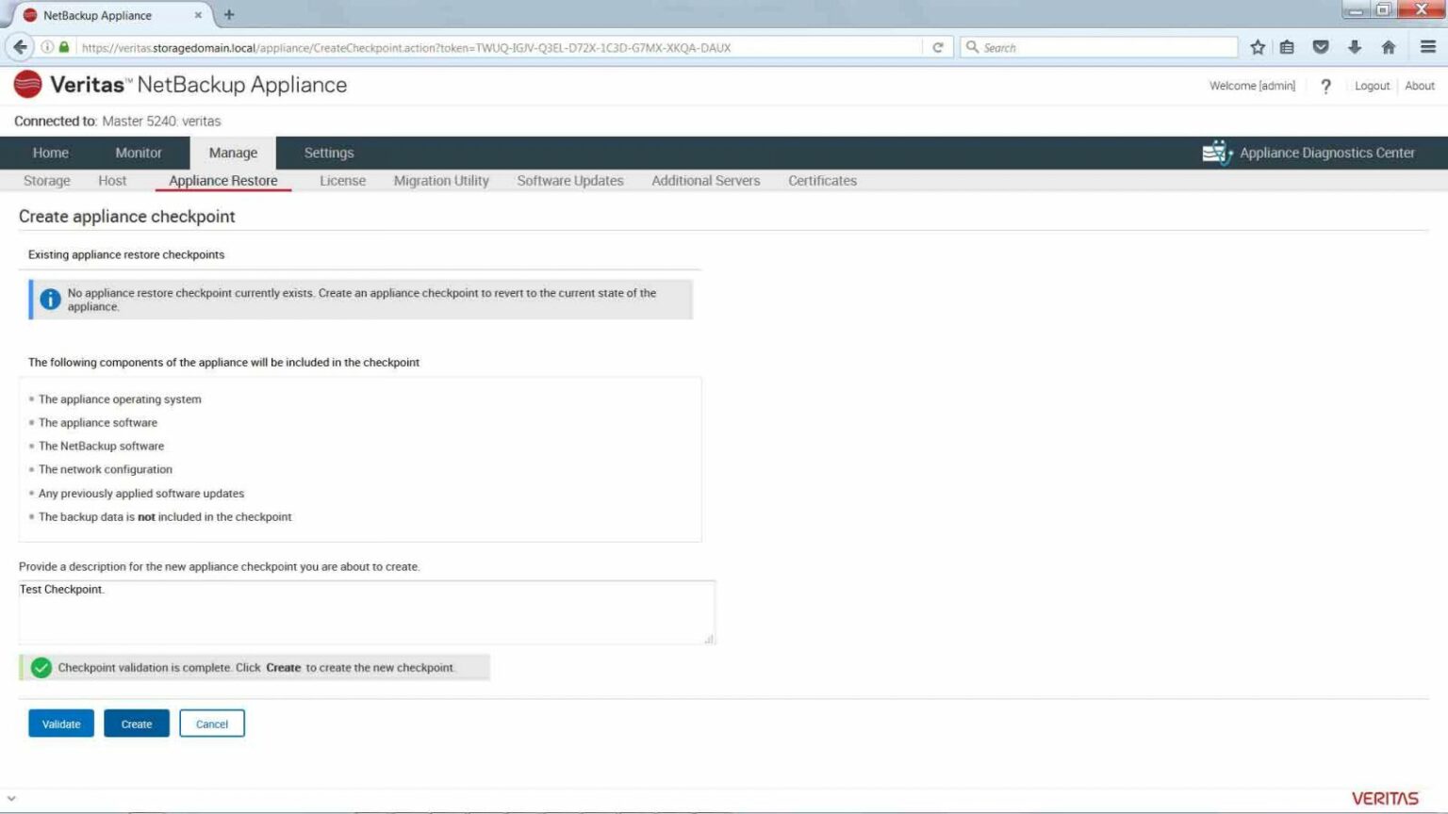Click the Veritas red logo icon

pos(28,85)
